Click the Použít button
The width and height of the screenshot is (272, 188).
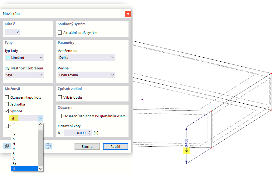115,147
